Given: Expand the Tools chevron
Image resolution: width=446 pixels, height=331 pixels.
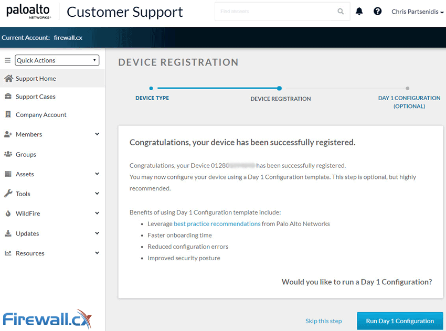Looking at the screenshot, I should [97, 194].
